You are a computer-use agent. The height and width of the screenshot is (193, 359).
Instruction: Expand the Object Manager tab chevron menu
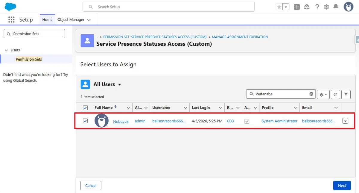pyautogui.click(x=89, y=20)
